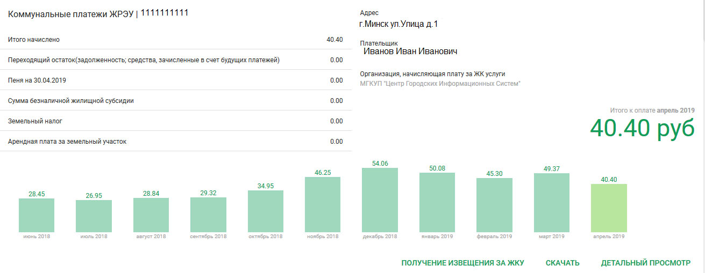Click the Итого начислено row

click(x=175, y=40)
